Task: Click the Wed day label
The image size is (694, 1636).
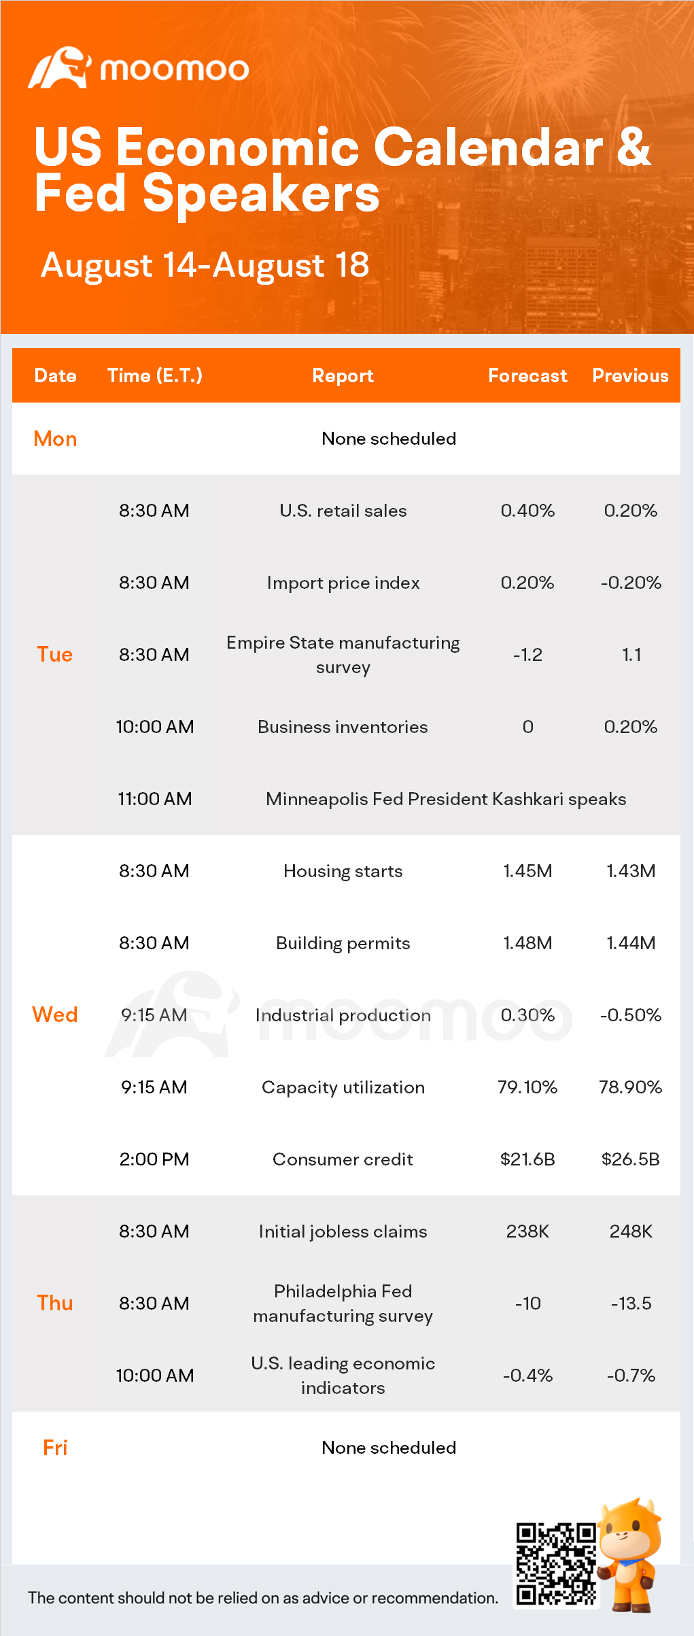Action: (55, 1015)
